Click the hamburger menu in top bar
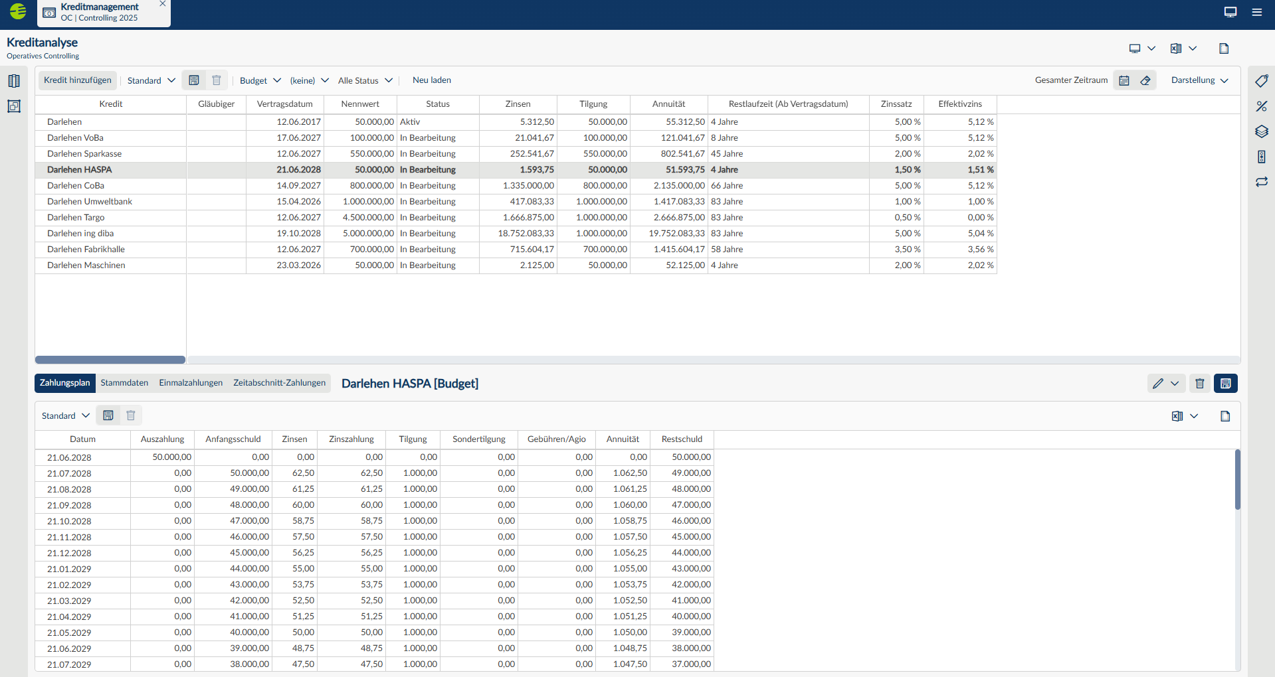 pos(1256,12)
